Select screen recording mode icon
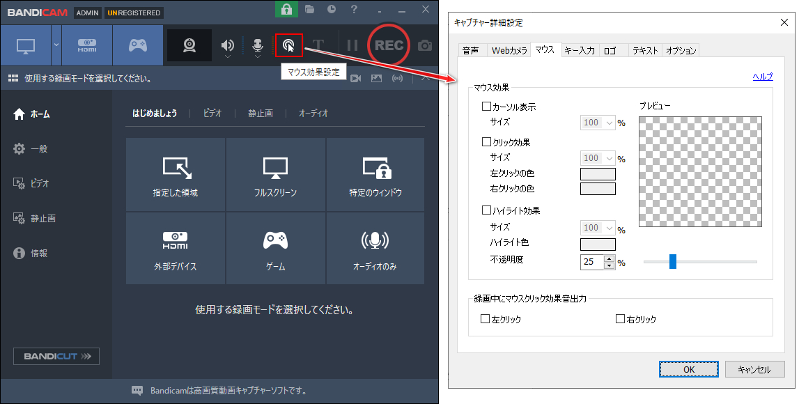The width and height of the screenshot is (799, 404). point(26,45)
